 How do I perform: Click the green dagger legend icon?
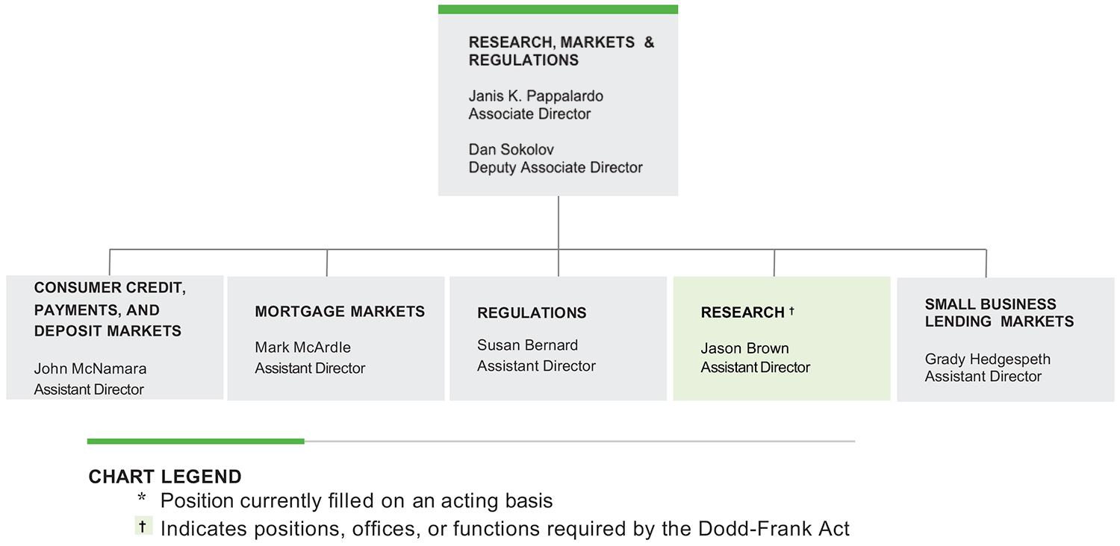(x=143, y=527)
